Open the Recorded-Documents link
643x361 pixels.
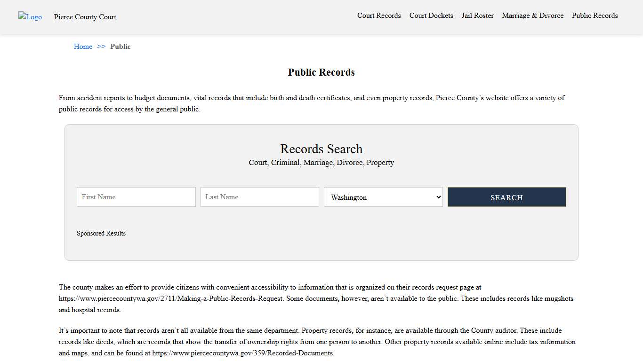242,353
